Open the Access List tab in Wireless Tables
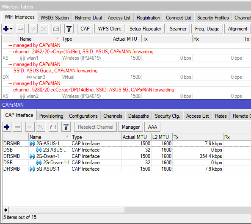The image size is (251, 224). pos(119,18)
